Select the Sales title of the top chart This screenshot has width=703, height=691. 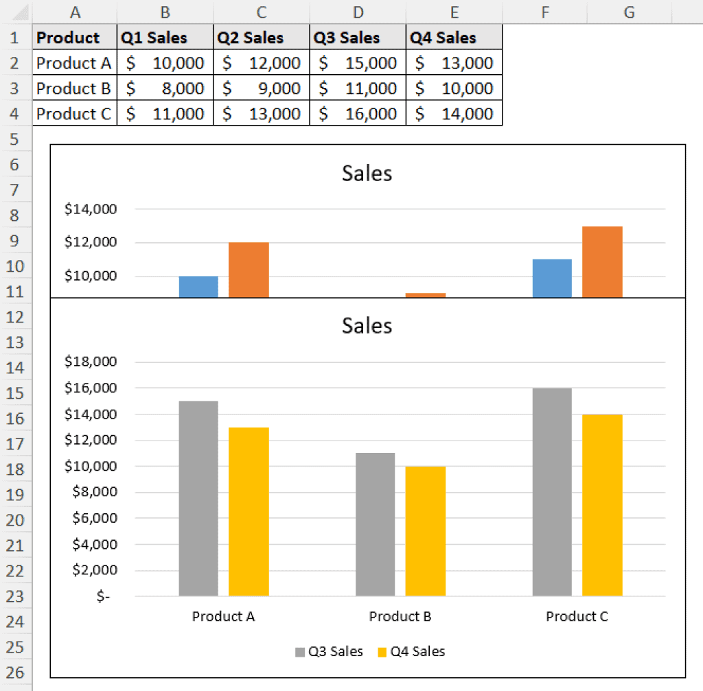pos(367,174)
